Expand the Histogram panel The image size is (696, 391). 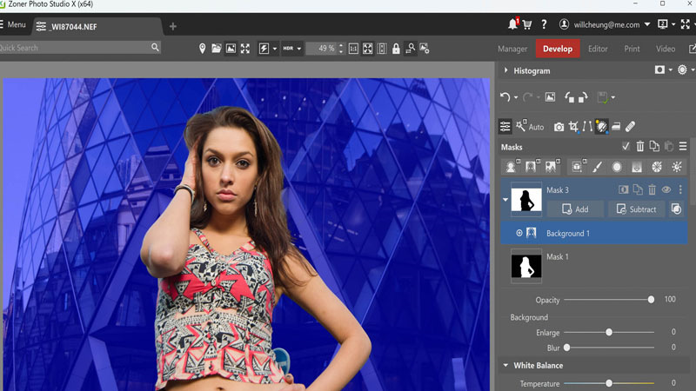505,70
